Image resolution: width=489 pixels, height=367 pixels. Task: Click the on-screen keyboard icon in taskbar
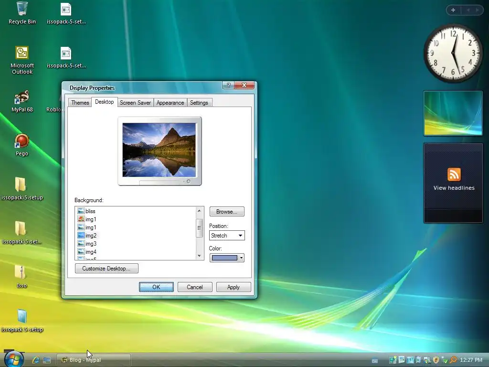pos(375,361)
